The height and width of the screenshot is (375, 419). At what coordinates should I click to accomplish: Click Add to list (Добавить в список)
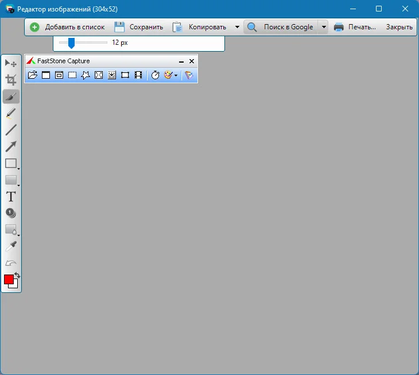click(x=67, y=27)
